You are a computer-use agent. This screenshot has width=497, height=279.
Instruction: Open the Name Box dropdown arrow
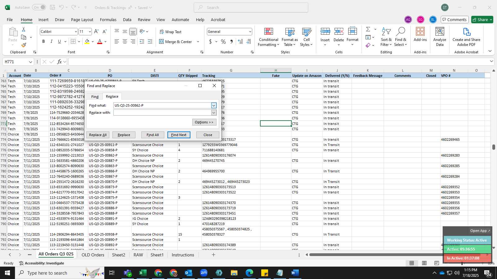click(x=30, y=62)
